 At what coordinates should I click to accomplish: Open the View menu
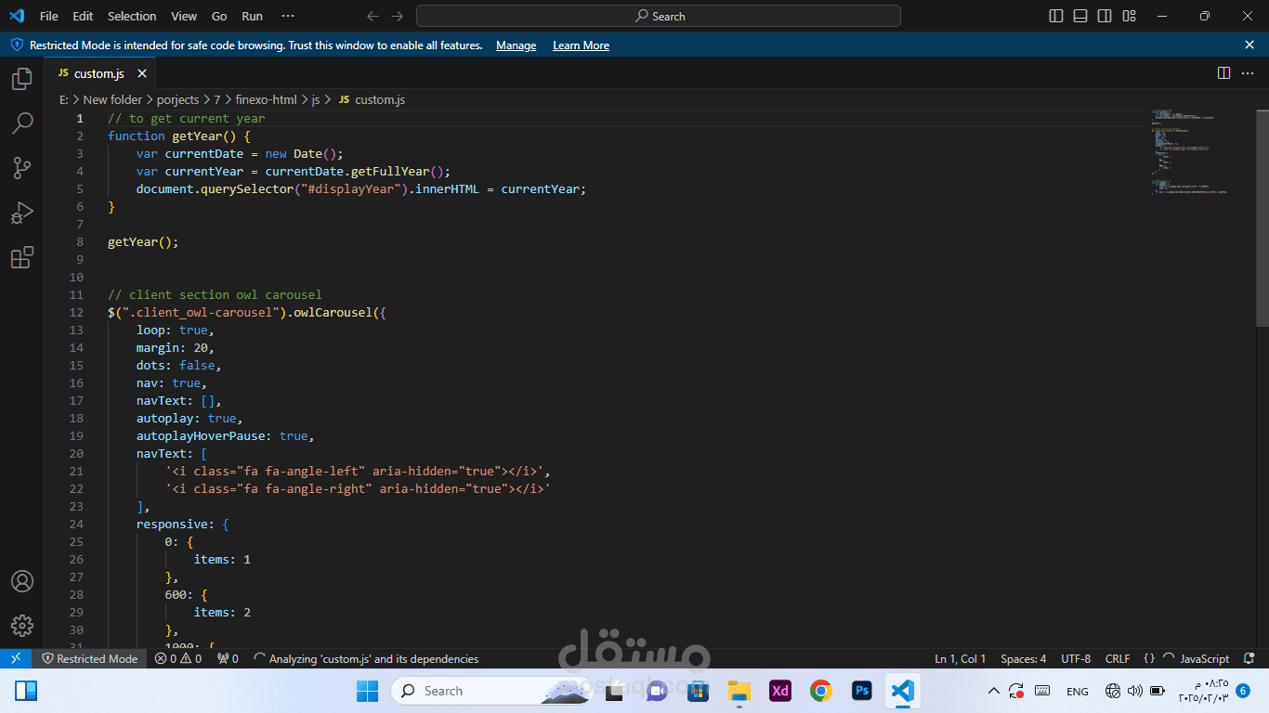pos(184,16)
